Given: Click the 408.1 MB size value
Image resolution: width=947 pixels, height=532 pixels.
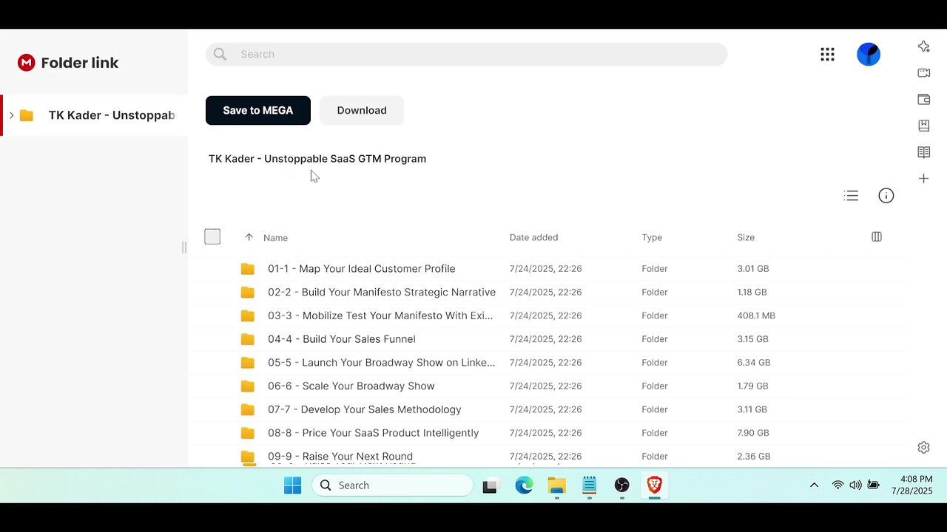Looking at the screenshot, I should 756,316.
